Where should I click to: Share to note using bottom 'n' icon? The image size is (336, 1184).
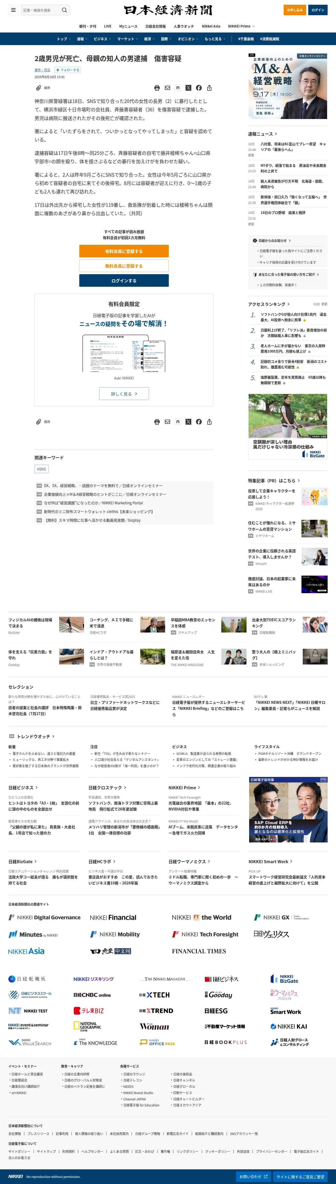[178, 421]
